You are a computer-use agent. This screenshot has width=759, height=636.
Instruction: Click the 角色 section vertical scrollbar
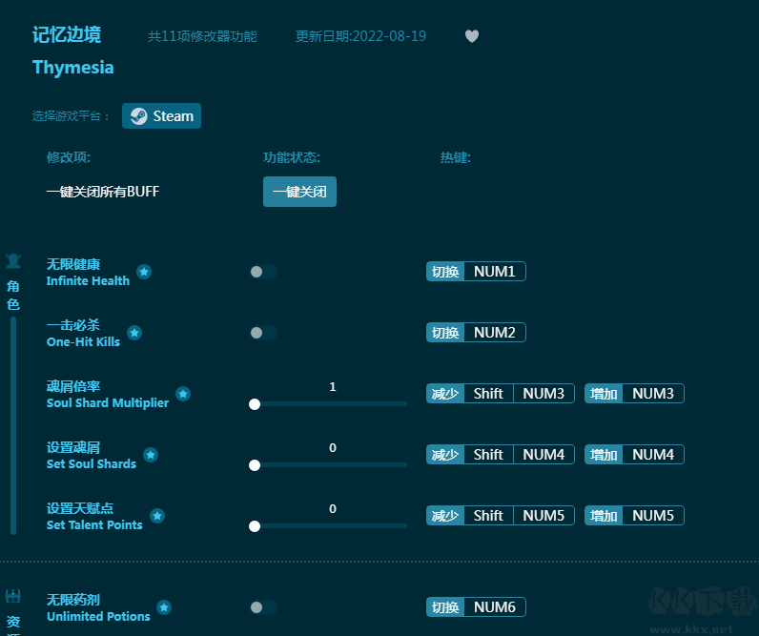13,425
